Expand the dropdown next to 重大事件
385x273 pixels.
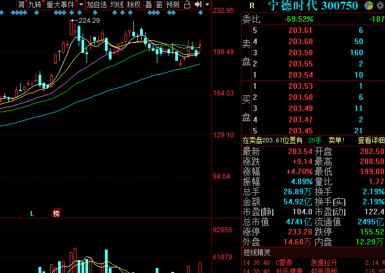point(81,4)
